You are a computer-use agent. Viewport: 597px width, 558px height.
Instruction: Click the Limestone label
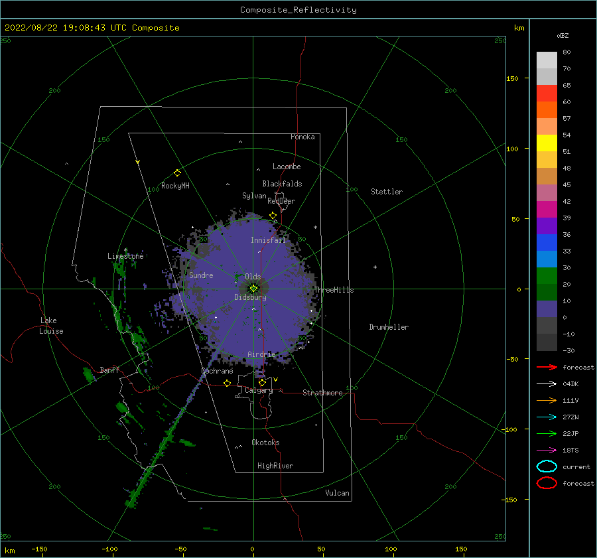(125, 256)
